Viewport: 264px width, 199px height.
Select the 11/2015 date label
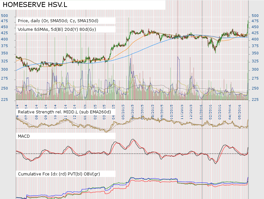[x=182, y=112]
